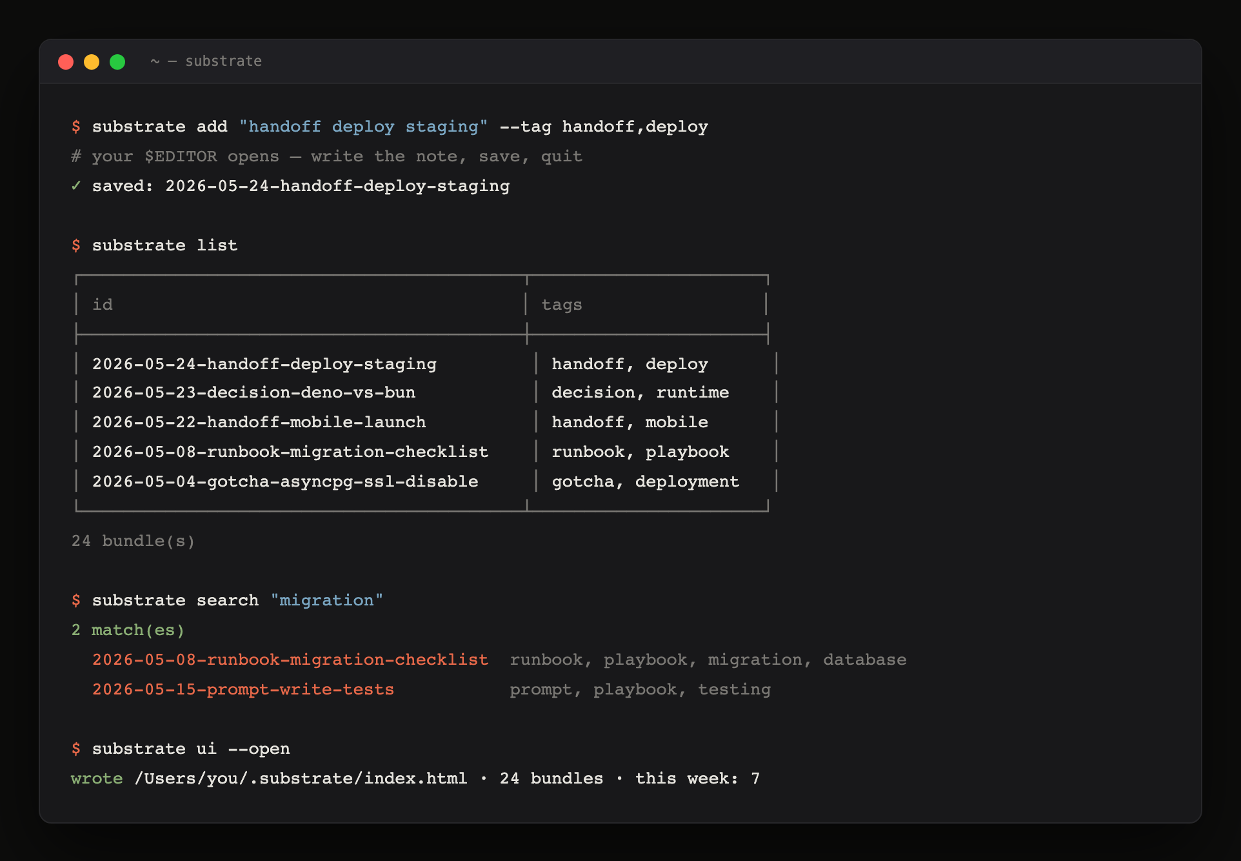1241x861 pixels.
Task: Select table row 2026-05-22-handoff-mobile-launch
Action: 259,422
